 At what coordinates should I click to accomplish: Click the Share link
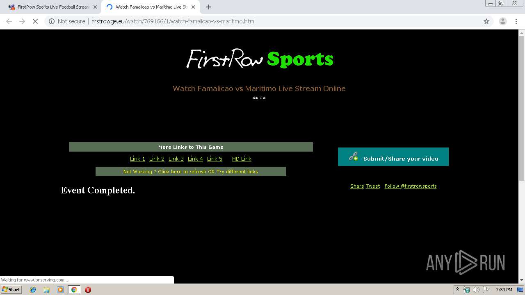(357, 186)
